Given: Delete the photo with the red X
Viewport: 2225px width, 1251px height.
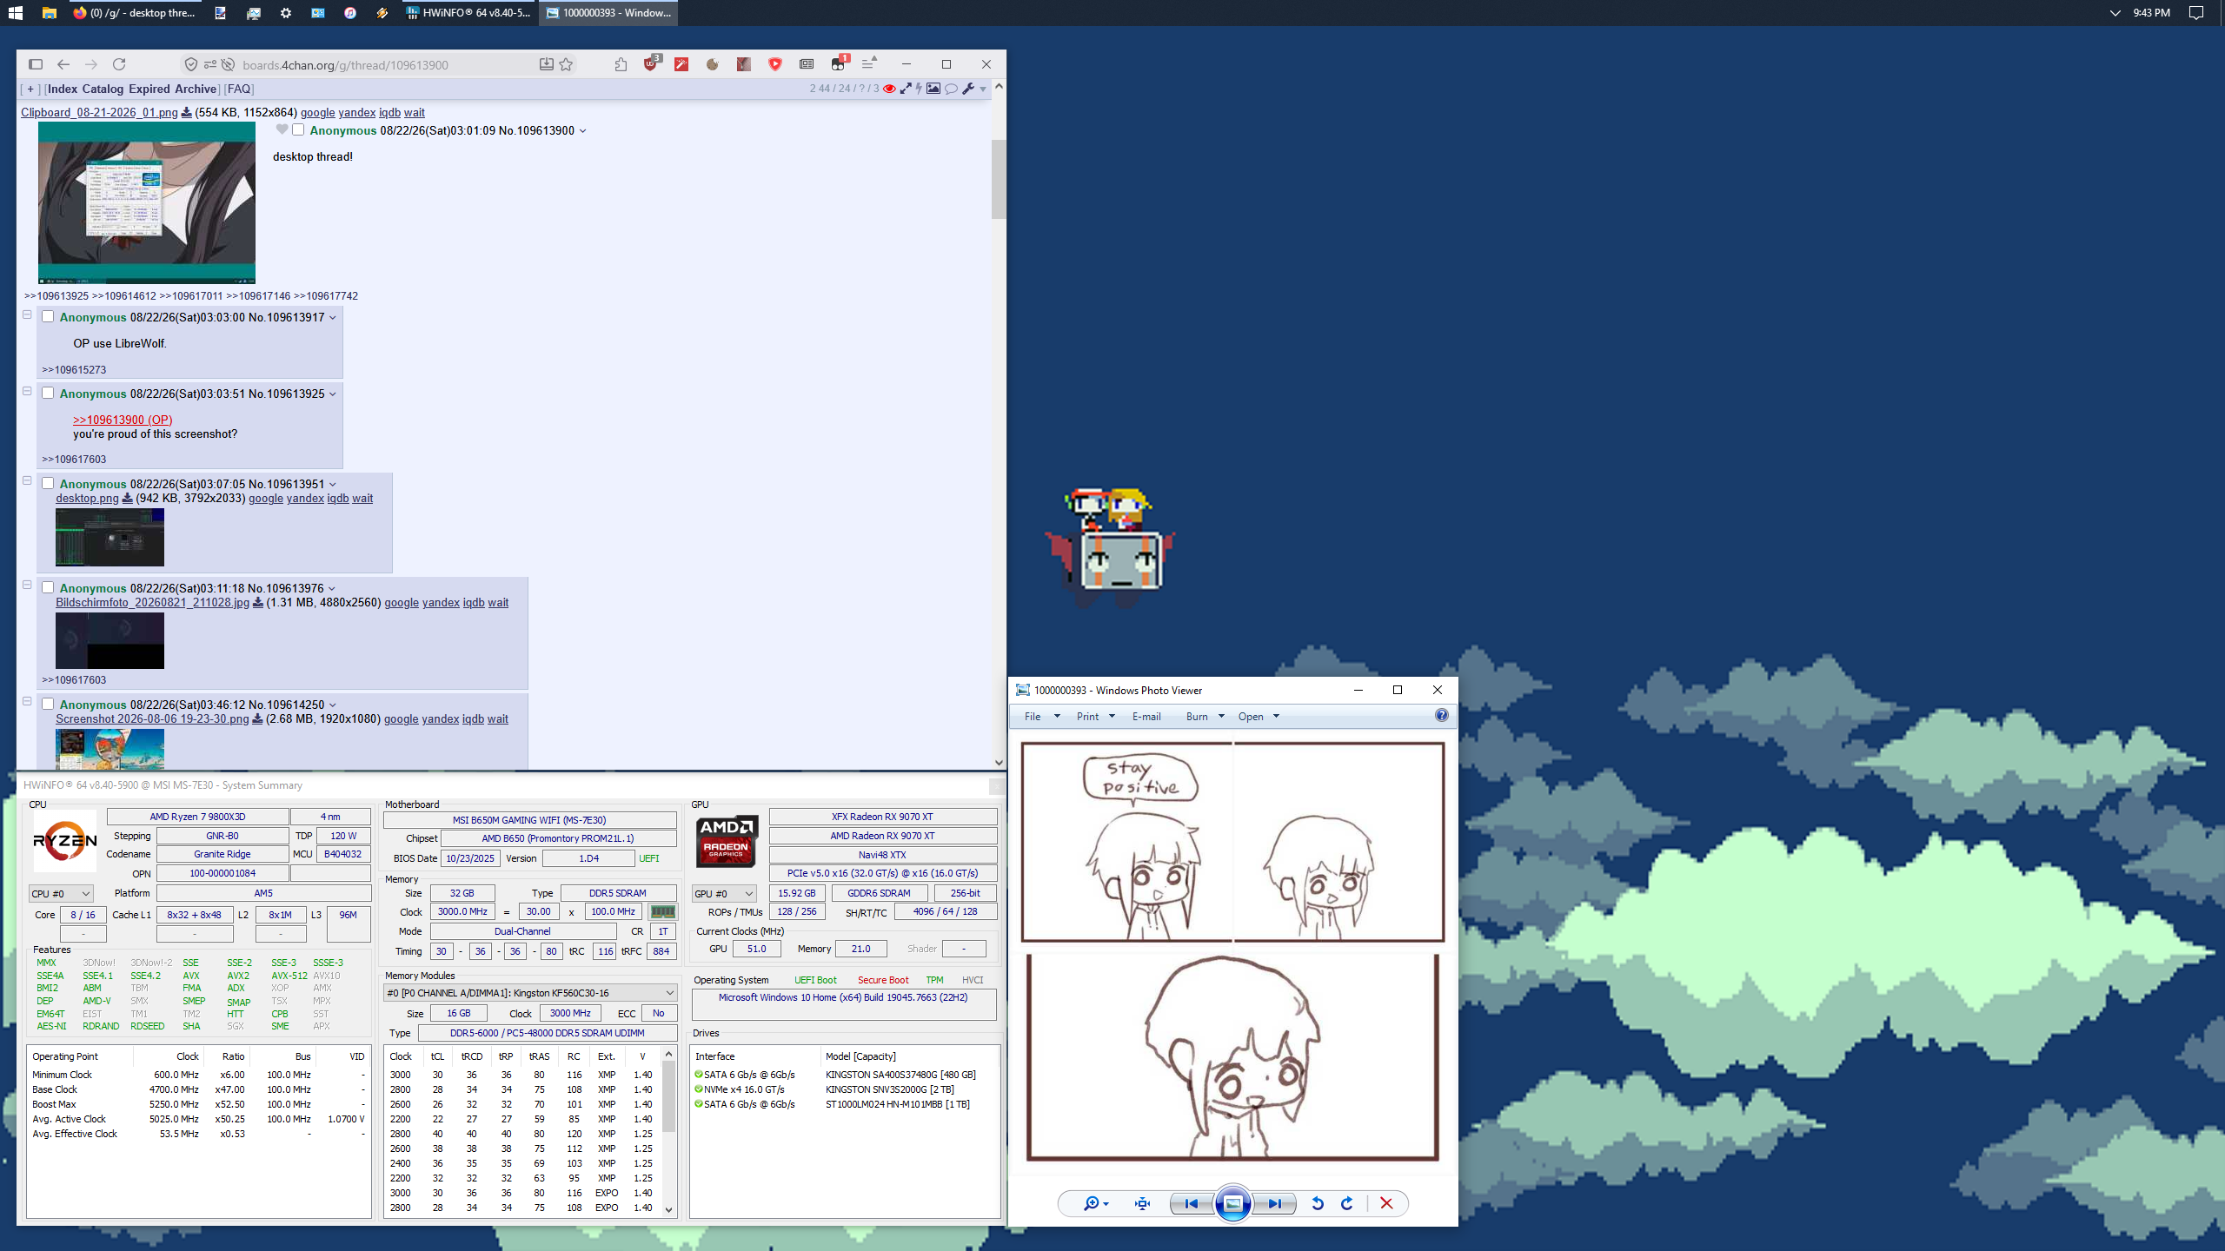Looking at the screenshot, I should [x=1386, y=1203].
